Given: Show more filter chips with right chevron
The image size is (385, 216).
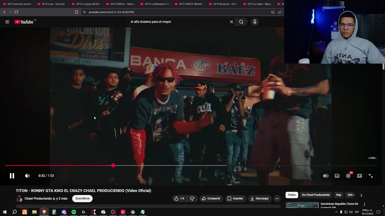Looking at the screenshot, I should [x=361, y=195].
